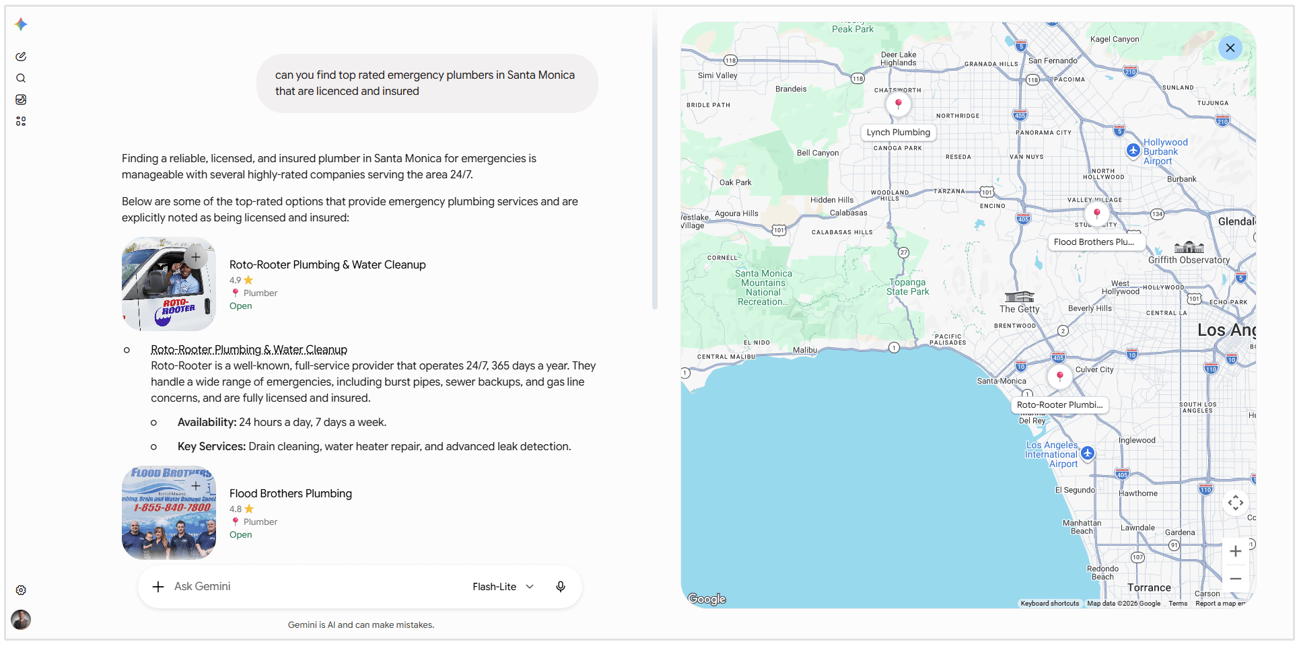Click Open status under Roto-Rooter card
1299x646 pixels.
[241, 306]
